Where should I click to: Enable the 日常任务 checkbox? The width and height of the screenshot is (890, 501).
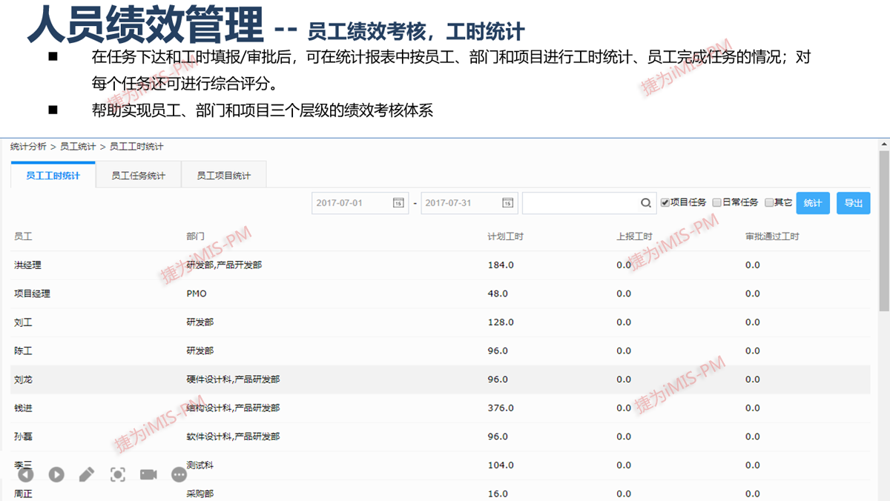(717, 202)
